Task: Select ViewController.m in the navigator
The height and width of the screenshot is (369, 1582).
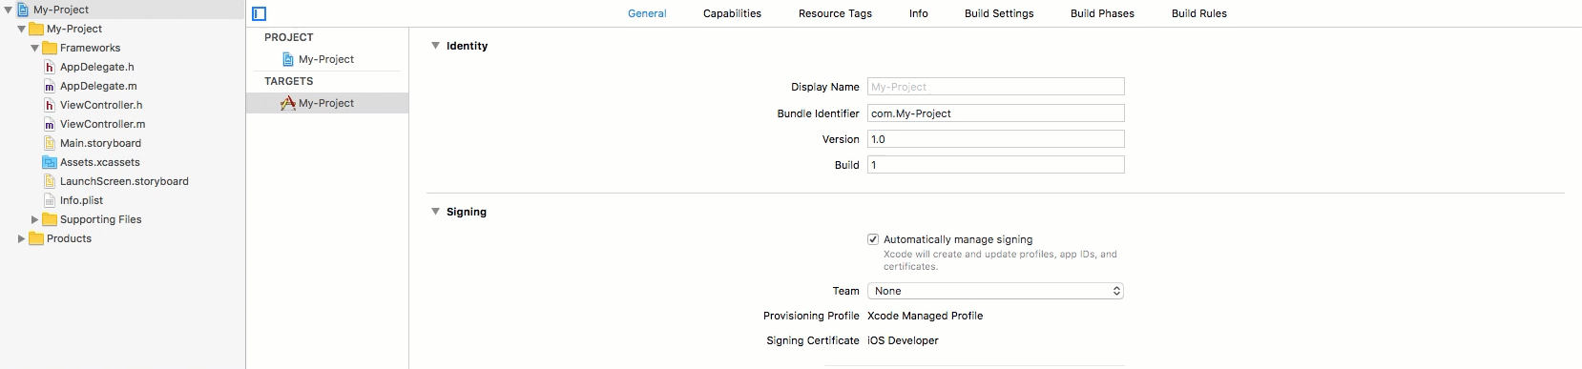Action: point(103,124)
